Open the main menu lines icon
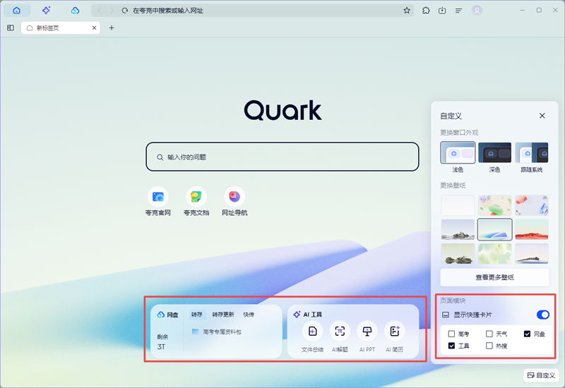This screenshot has width=565, height=388. 458,11
